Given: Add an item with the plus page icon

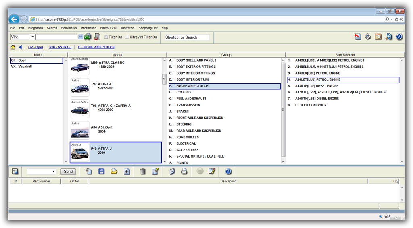Looking at the screenshot, I should (x=127, y=172).
